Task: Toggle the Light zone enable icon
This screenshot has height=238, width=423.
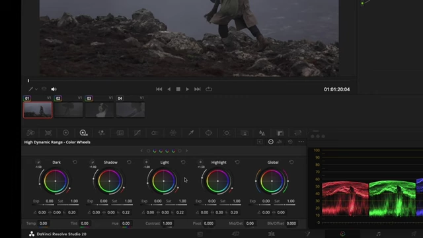Action: 146,162
